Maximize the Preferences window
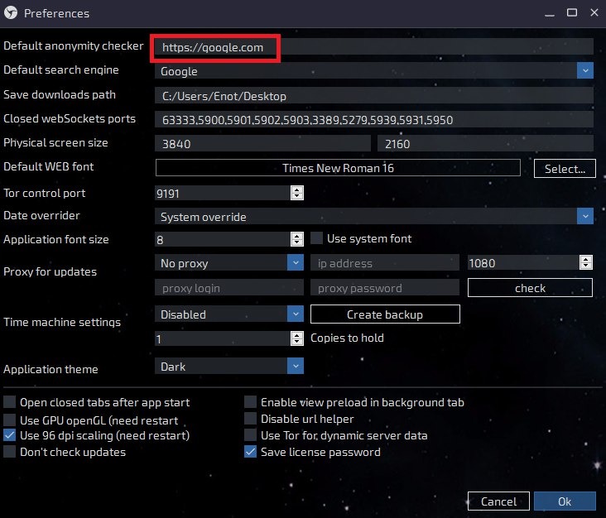This screenshot has height=518, width=606. (x=572, y=12)
